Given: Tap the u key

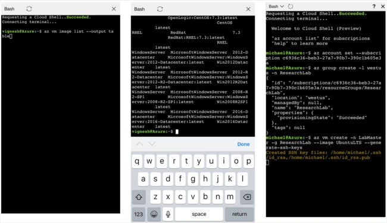Looking at the screenshot, I should click(x=211, y=161).
